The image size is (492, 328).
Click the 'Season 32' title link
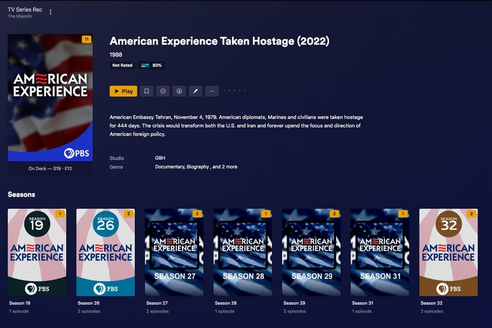coord(432,303)
